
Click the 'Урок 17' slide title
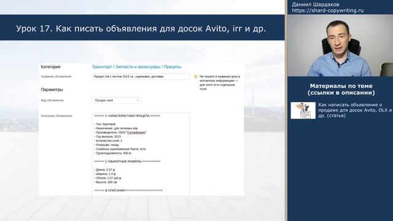141,29
